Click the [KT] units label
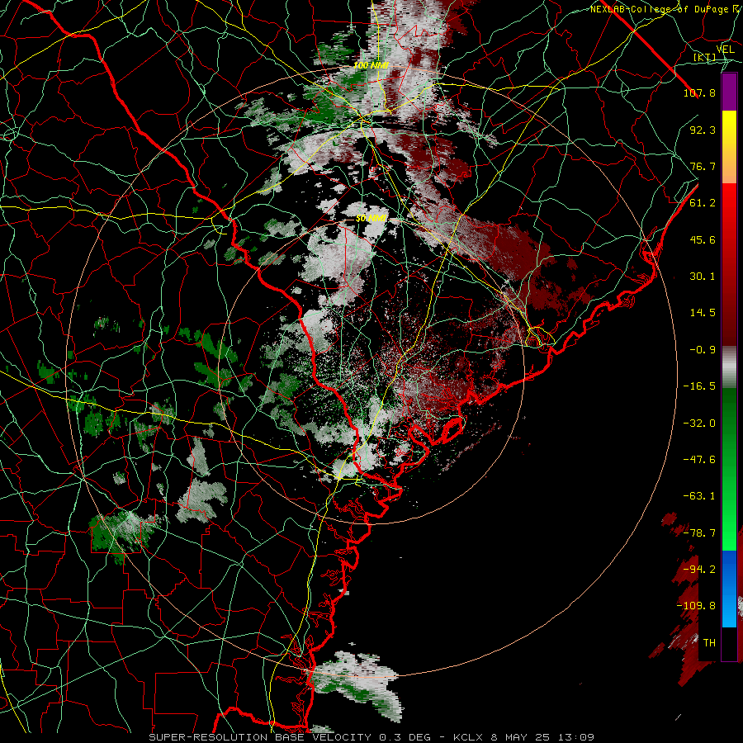Screen dimensions: 743x743 (x=705, y=57)
